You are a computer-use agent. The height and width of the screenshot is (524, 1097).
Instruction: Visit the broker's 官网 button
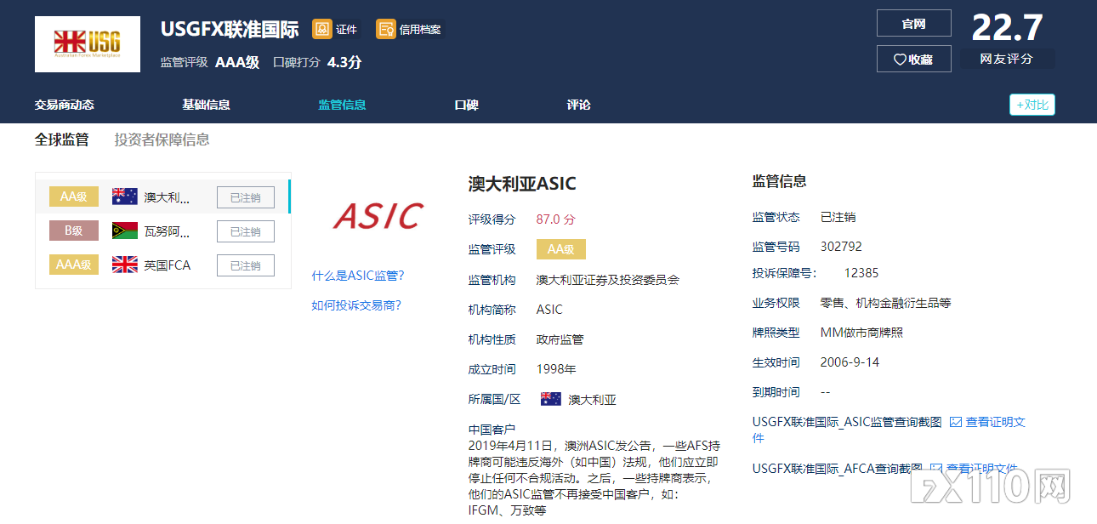tap(914, 24)
